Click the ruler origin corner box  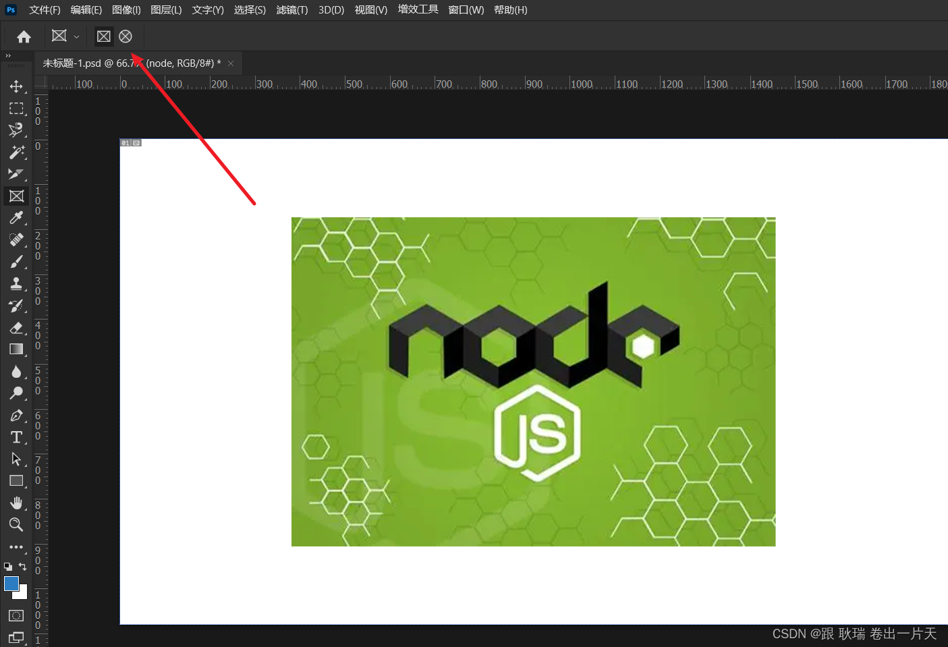click(40, 82)
